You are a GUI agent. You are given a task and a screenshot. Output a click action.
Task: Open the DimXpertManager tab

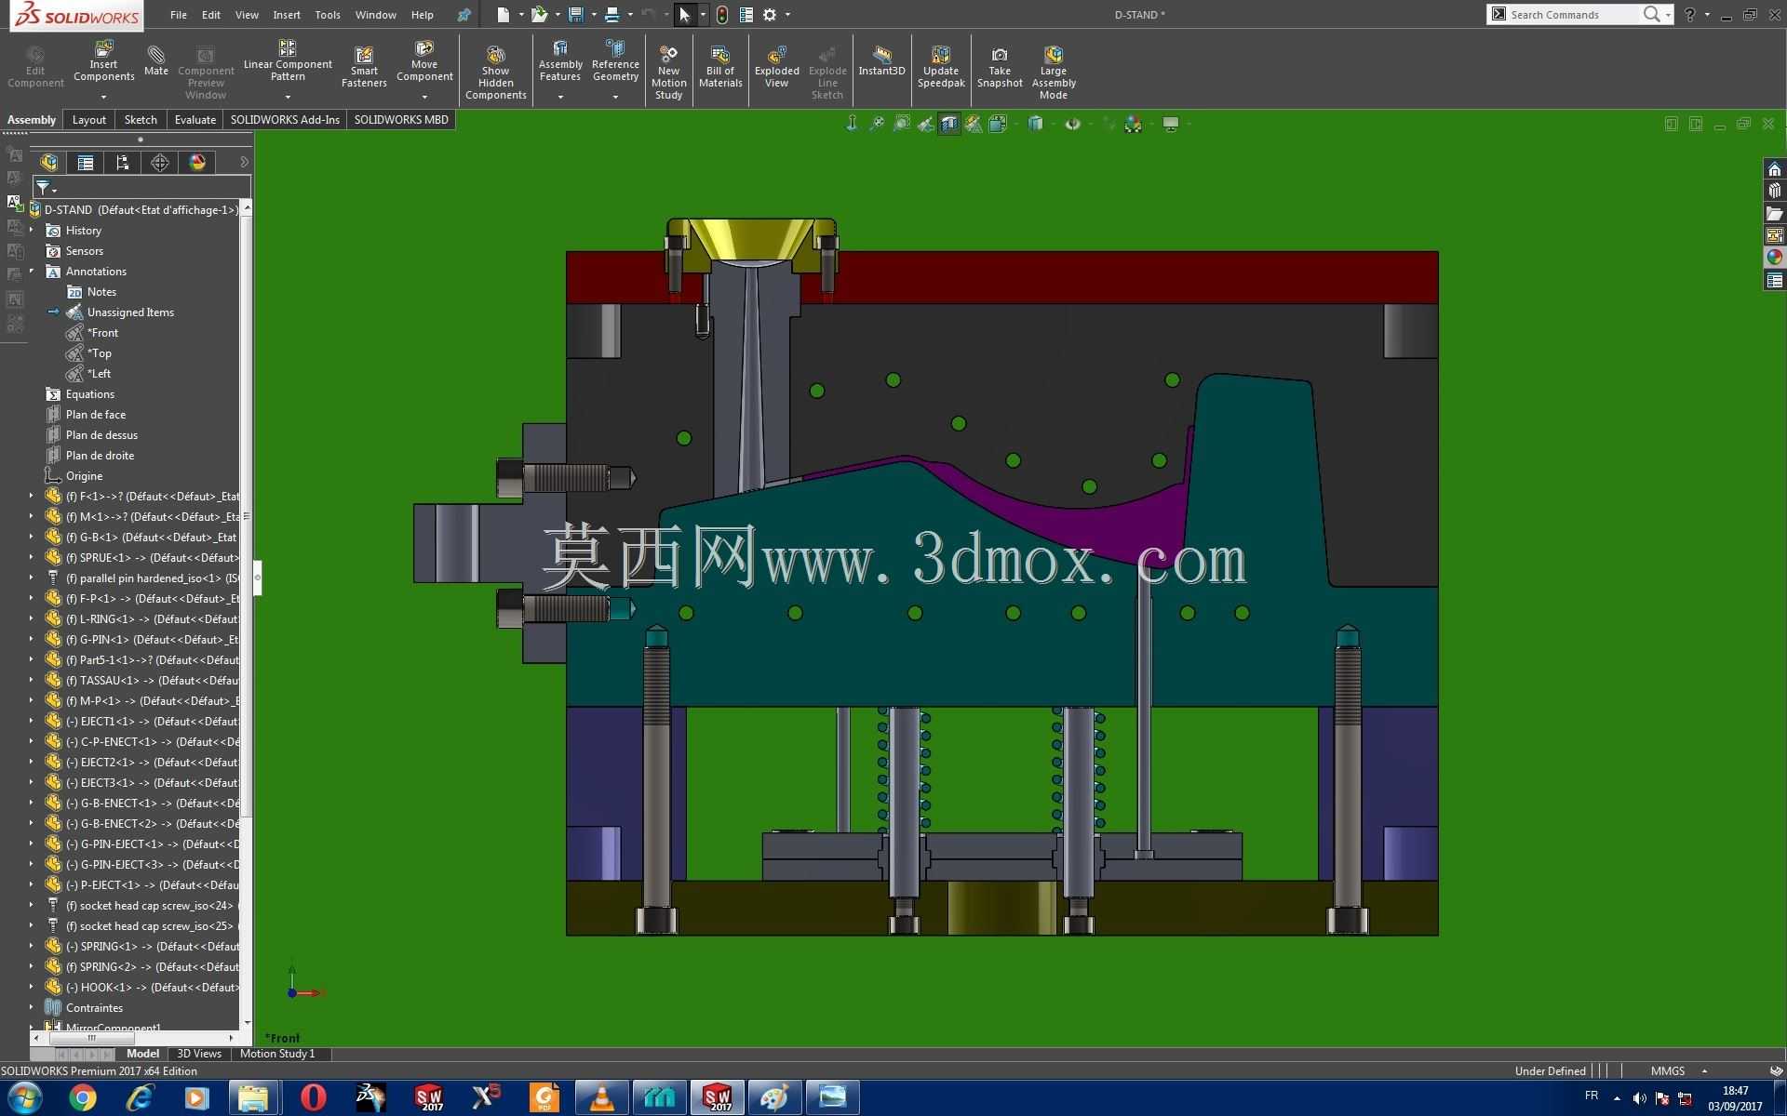pos(160,163)
